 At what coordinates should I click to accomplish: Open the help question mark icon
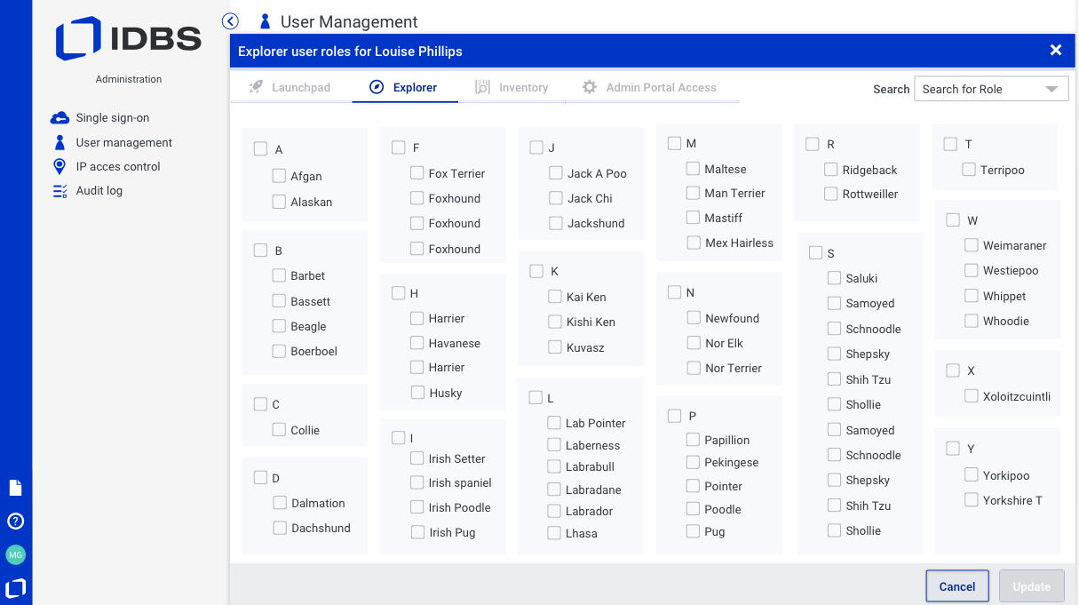coord(15,521)
